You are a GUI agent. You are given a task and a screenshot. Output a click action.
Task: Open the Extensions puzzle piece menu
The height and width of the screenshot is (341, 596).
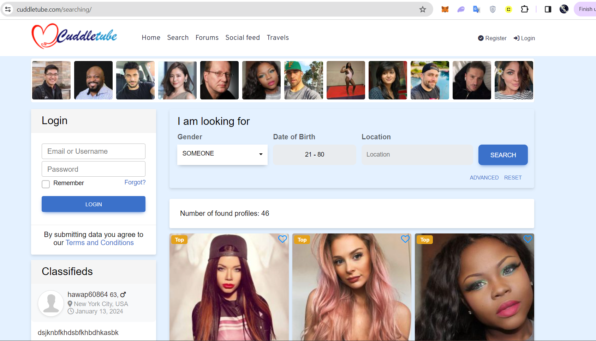pos(525,9)
